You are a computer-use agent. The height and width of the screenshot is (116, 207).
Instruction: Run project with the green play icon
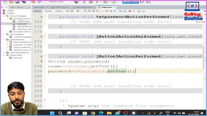[x=97, y=2]
